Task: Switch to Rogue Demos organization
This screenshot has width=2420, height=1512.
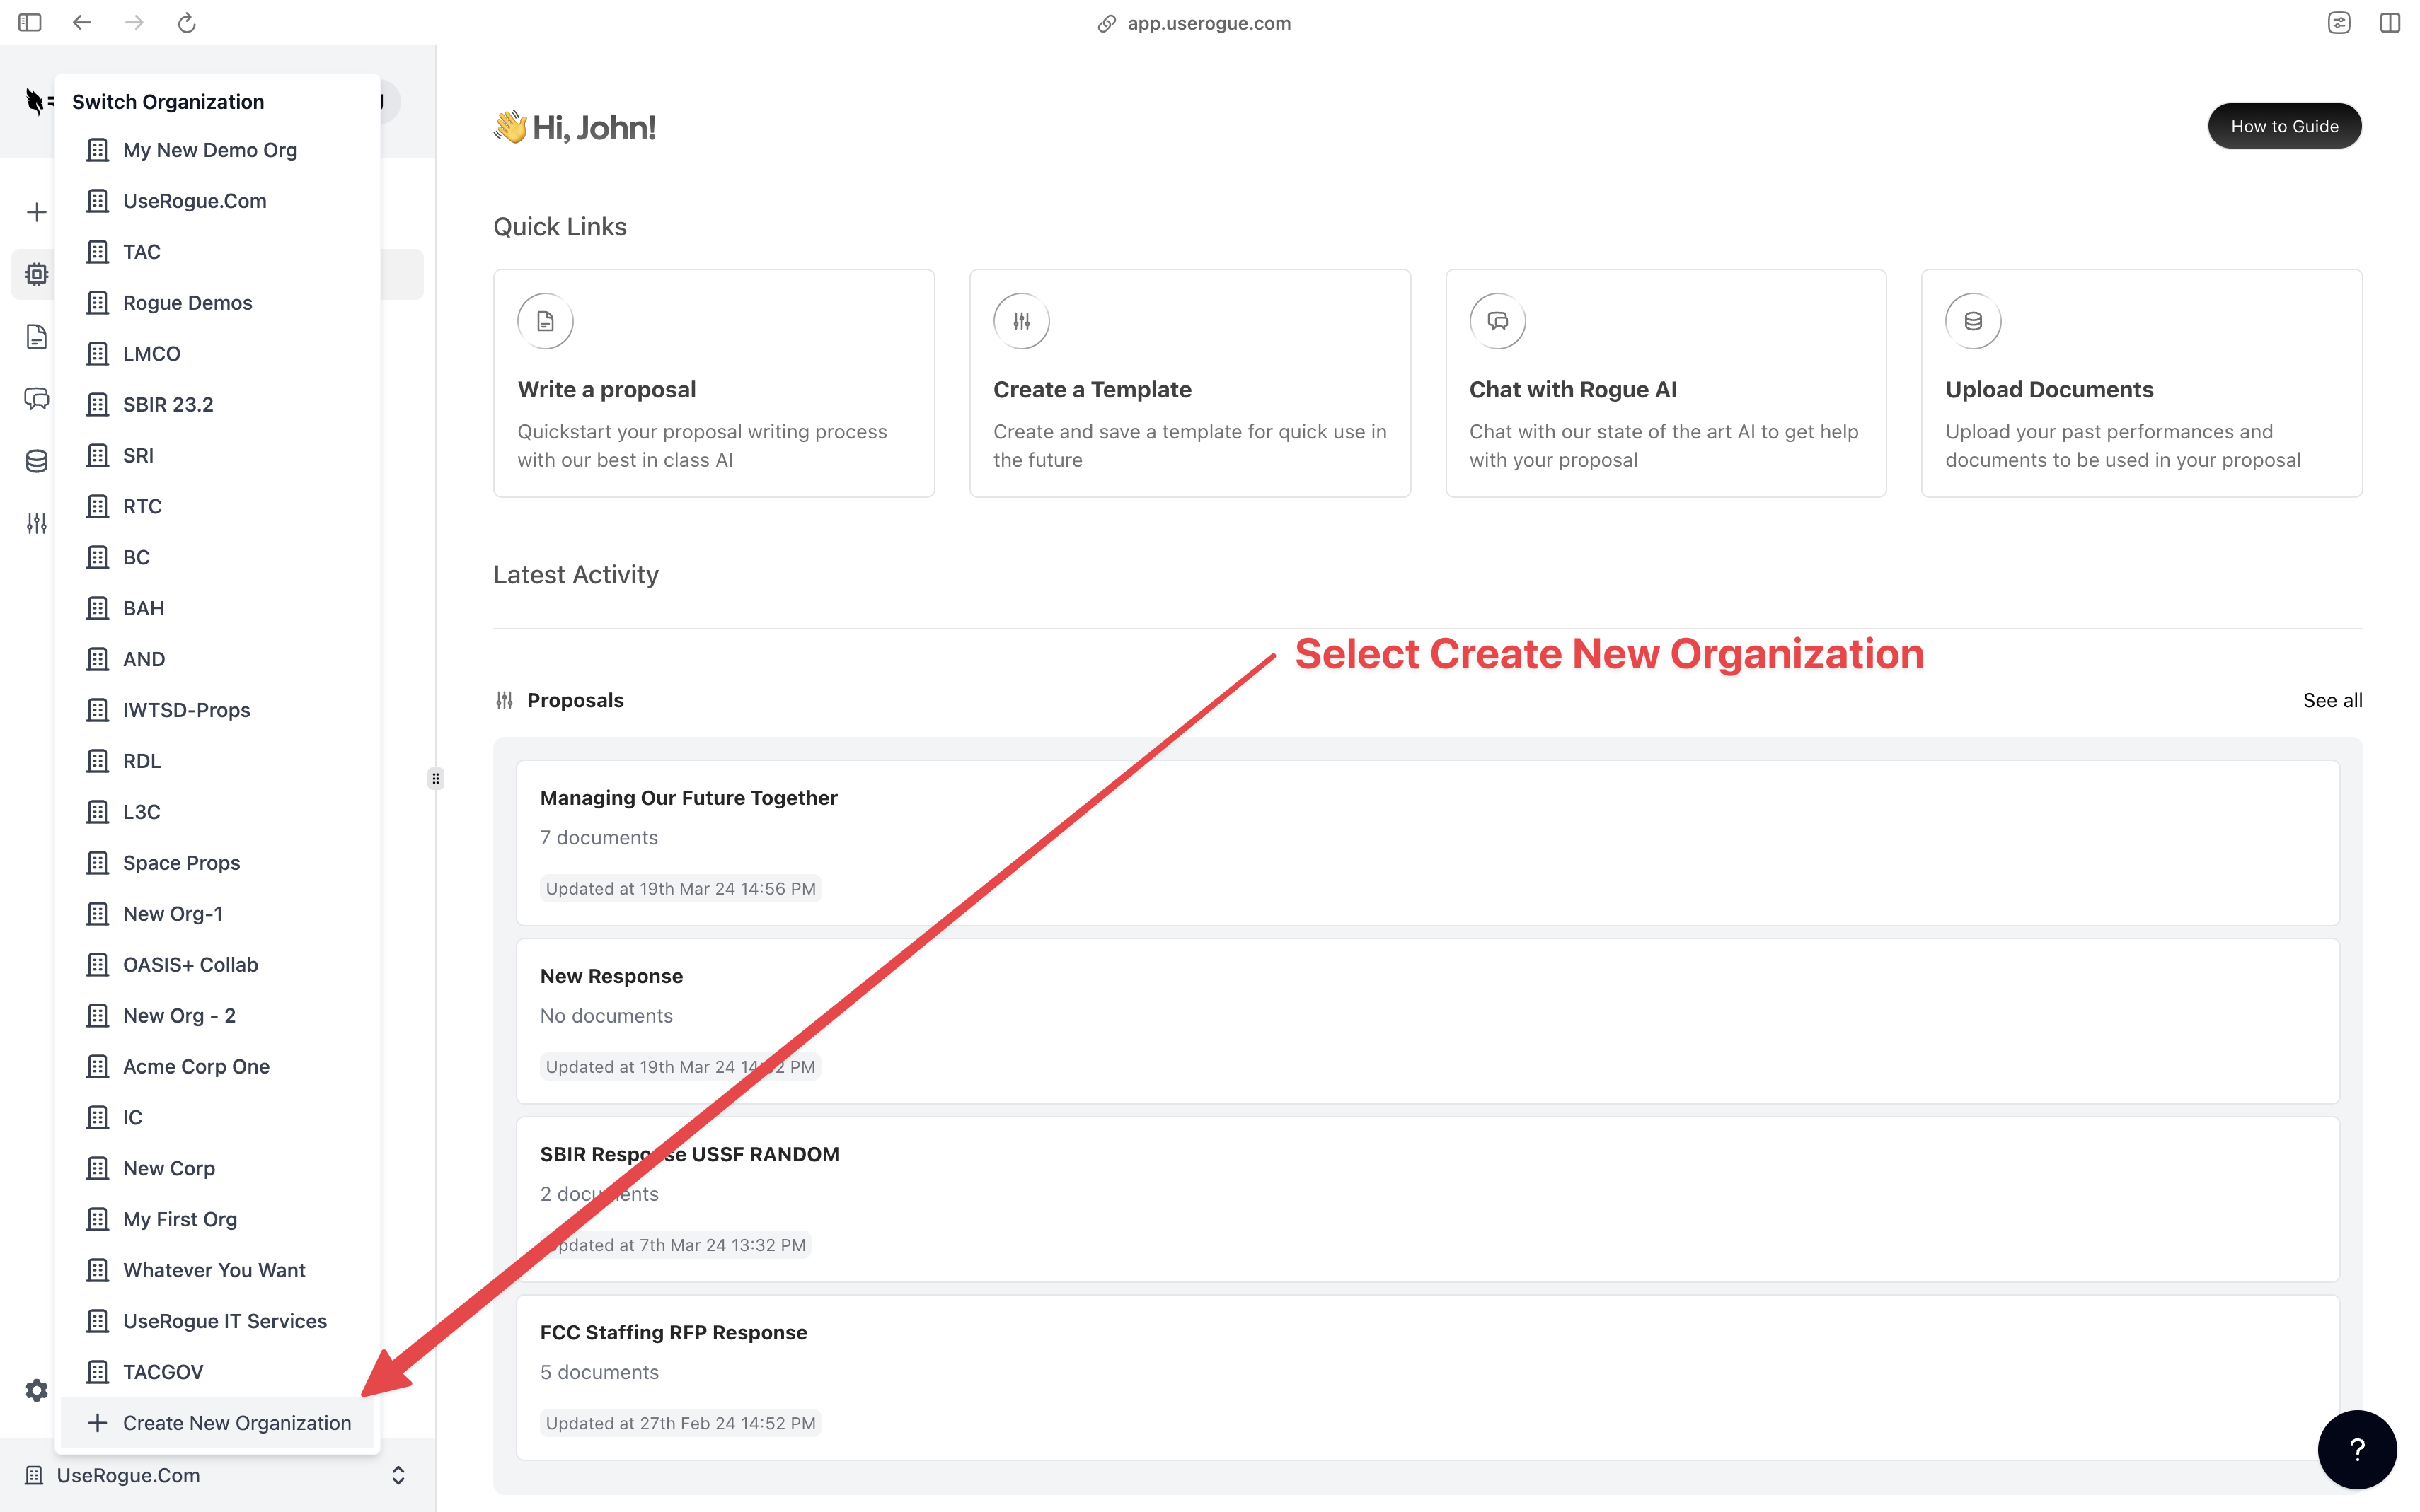Action: [187, 303]
